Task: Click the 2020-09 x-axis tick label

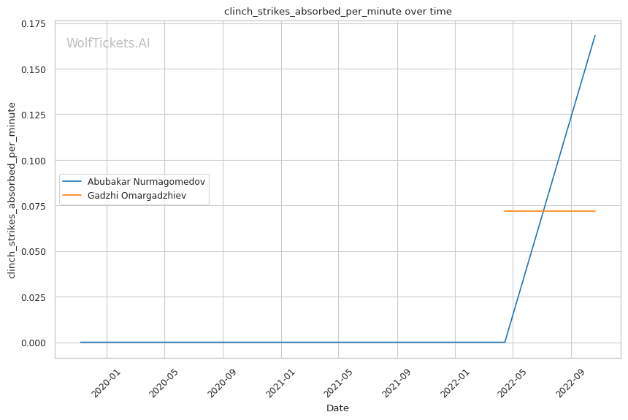Action: click(x=222, y=383)
